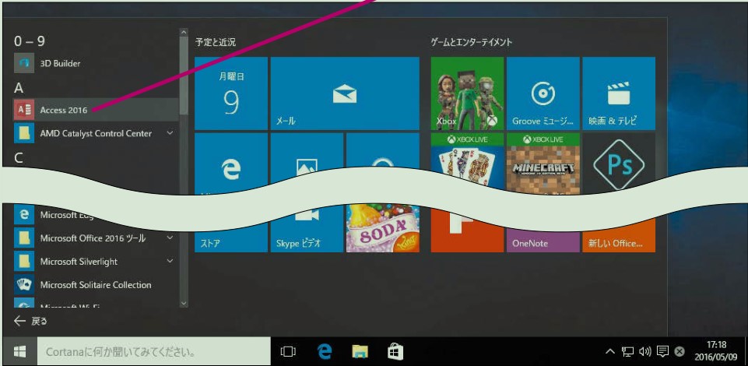Open the Xbox tile
748x366 pixels.
click(467, 93)
